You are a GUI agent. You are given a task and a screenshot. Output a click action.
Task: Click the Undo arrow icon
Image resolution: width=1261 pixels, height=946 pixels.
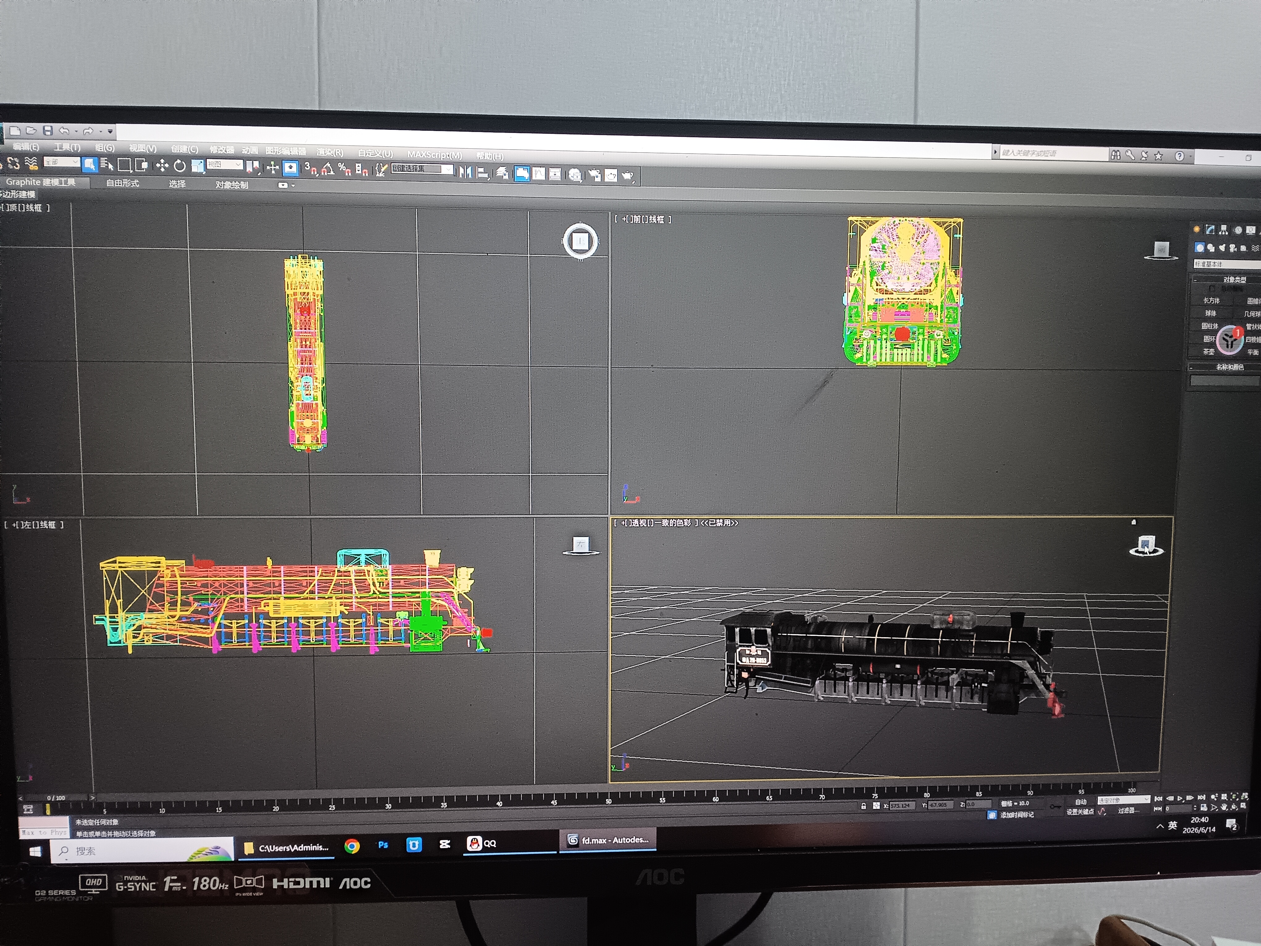tap(64, 131)
